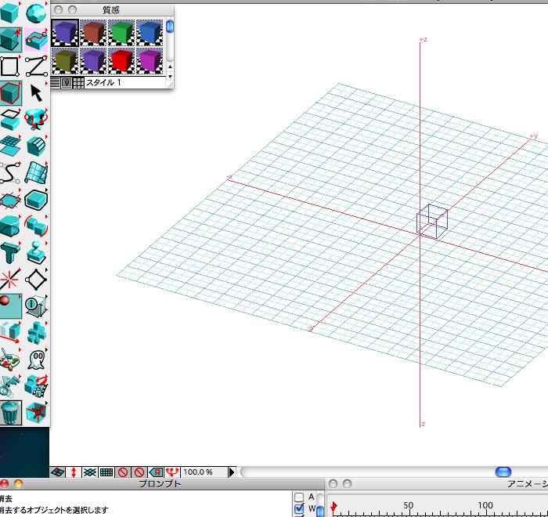548x517 pixels.
Task: Select the cube primitive tool
Action: (x=10, y=13)
